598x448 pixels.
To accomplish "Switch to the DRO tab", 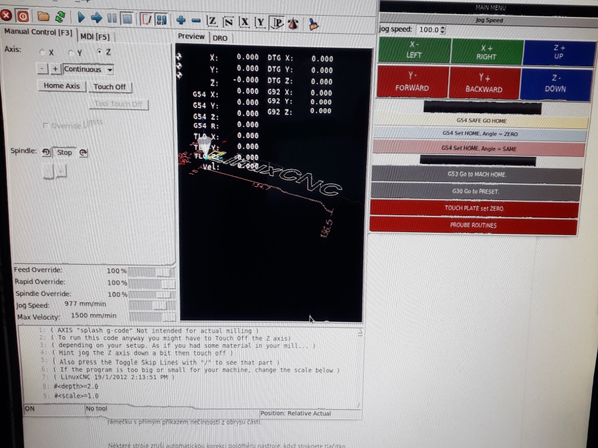I will point(220,38).
